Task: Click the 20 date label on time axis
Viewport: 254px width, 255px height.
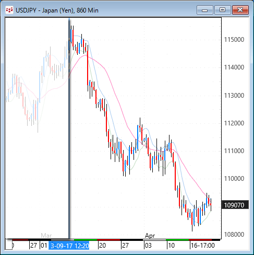Action: click(x=102, y=246)
